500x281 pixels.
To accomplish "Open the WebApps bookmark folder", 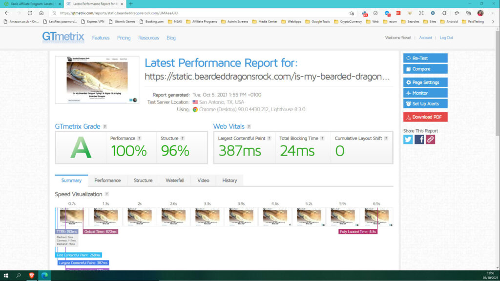I will [291, 21].
